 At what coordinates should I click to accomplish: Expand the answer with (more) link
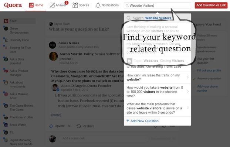coord(56,115)
